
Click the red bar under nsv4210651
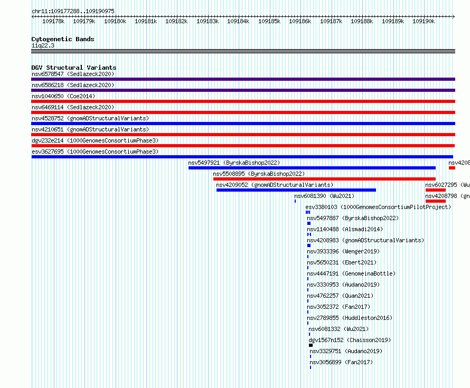(x=243, y=135)
